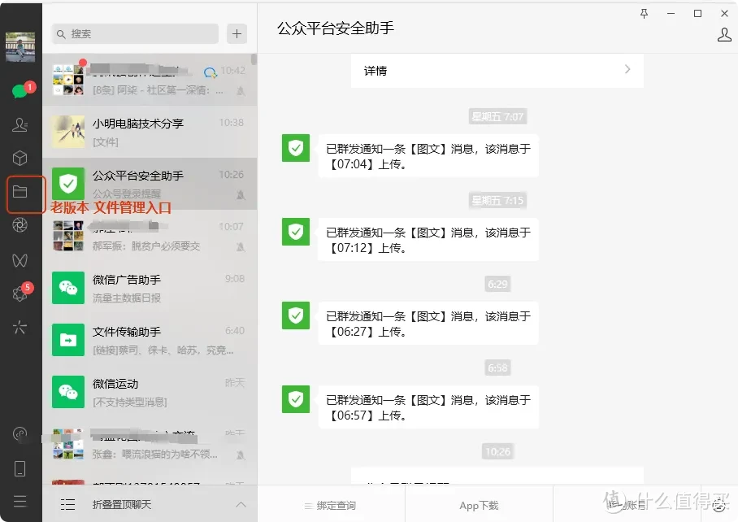This screenshot has width=738, height=522.
Task: Open sidebar icon with badge 5
Action: [21, 292]
